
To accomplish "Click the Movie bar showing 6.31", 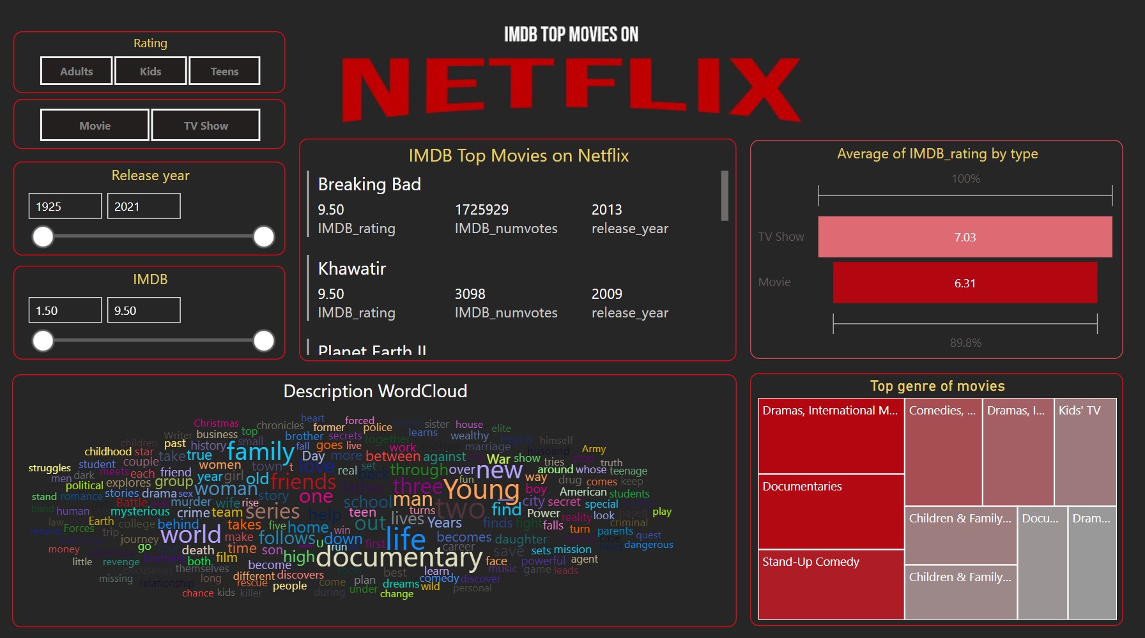I will 965,283.
